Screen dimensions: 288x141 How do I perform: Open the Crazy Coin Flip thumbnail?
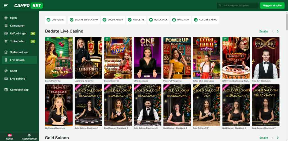[x=118, y=58]
